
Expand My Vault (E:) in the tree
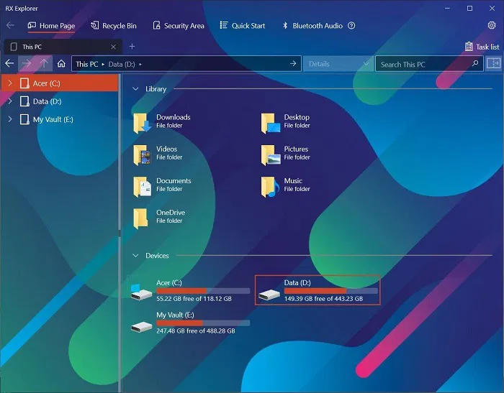(x=10, y=119)
